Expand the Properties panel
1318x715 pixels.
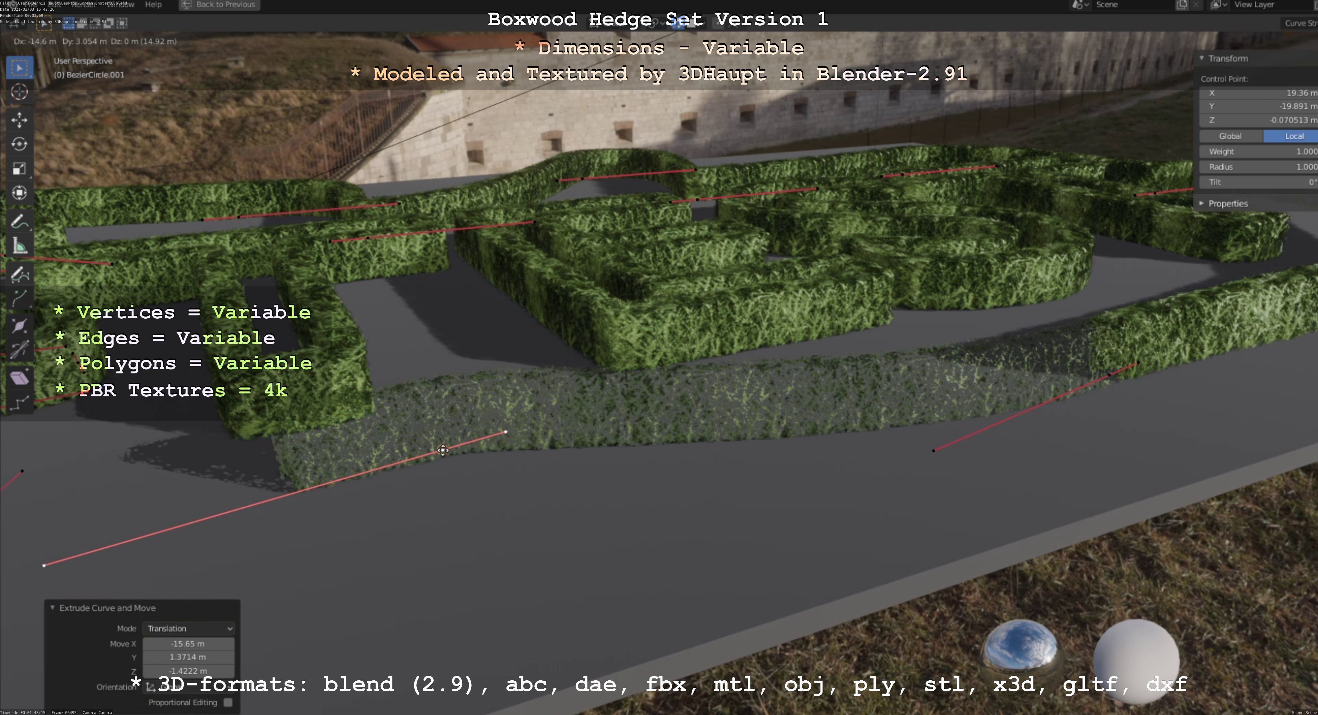click(x=1202, y=203)
